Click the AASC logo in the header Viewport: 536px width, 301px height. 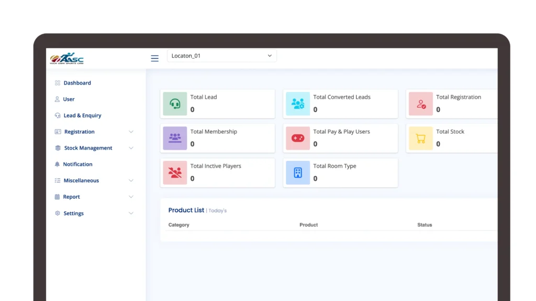(x=66, y=59)
